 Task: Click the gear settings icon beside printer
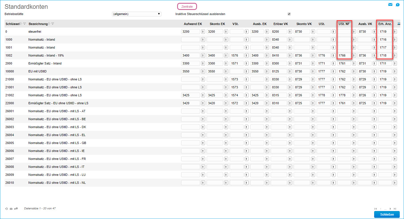16,208
